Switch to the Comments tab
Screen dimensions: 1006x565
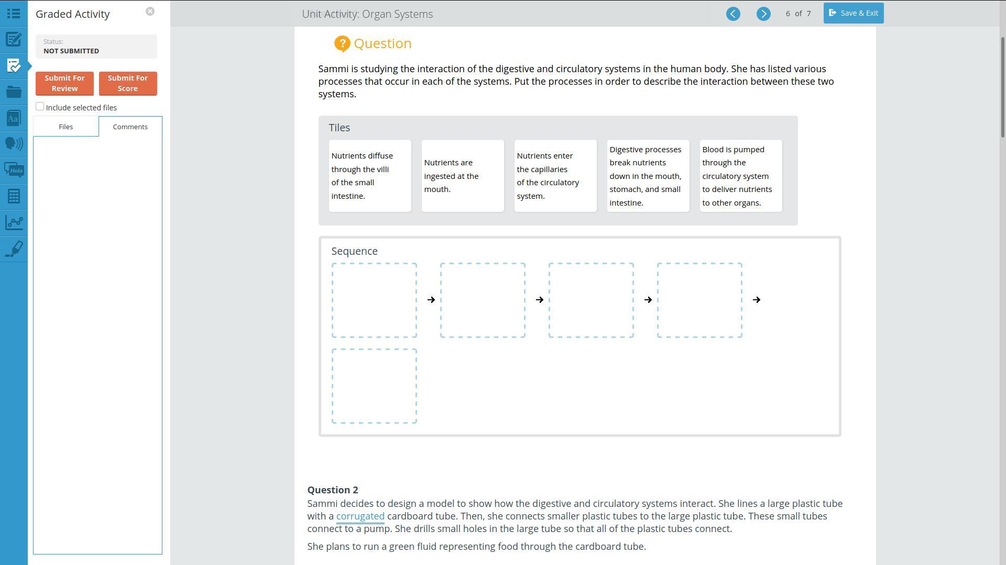click(130, 127)
